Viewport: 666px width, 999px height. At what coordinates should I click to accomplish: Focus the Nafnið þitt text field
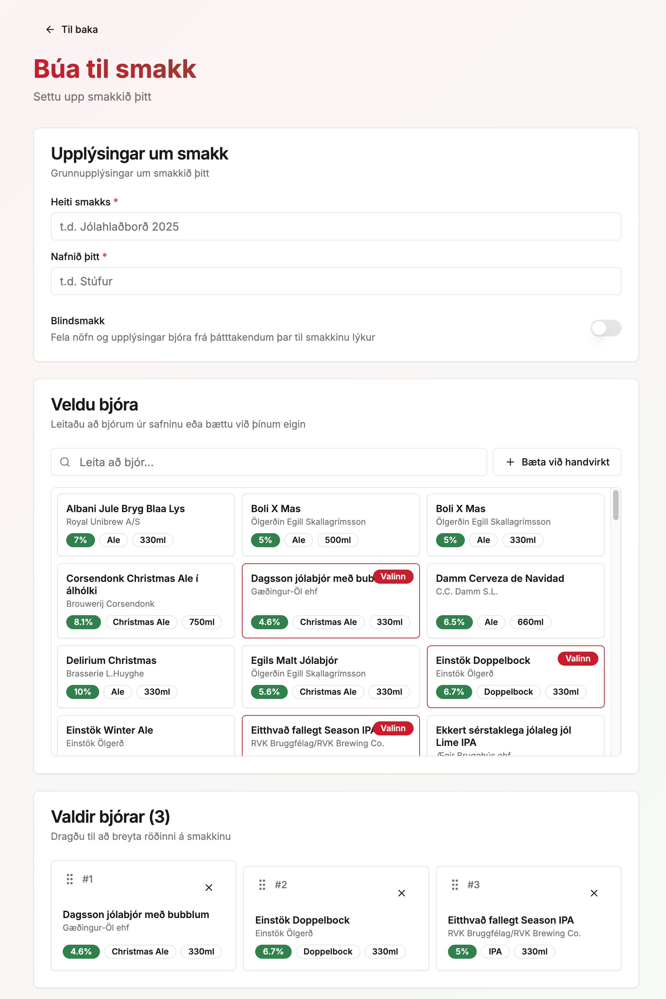[x=335, y=281]
